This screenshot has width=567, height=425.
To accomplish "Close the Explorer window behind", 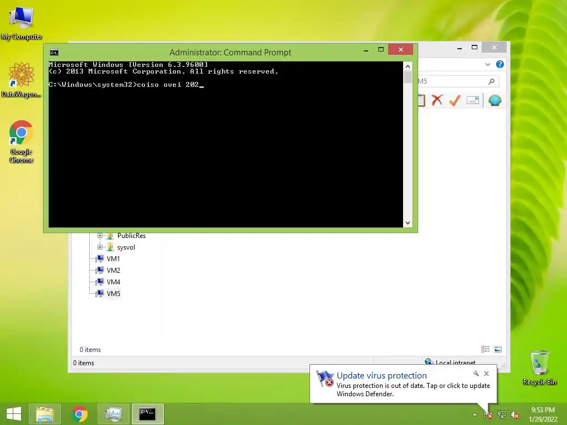I will 494,48.
